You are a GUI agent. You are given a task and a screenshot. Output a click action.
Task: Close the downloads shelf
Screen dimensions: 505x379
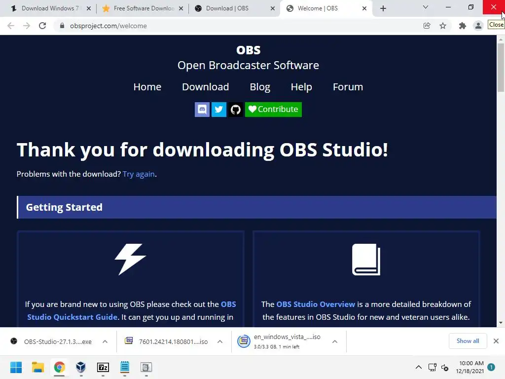[x=496, y=341]
